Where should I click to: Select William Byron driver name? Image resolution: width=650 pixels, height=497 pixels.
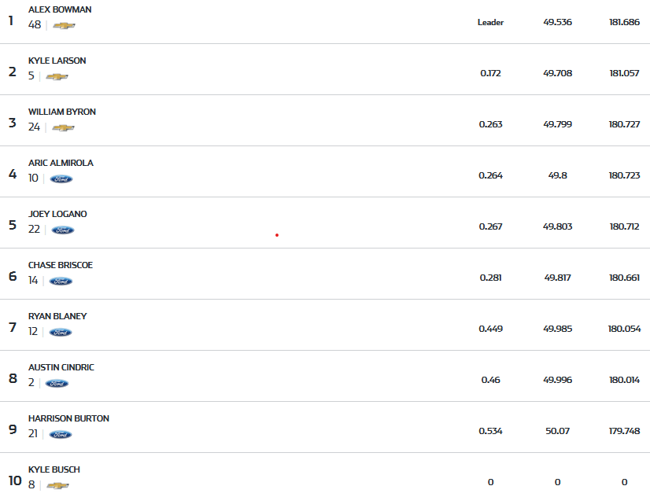tap(62, 112)
